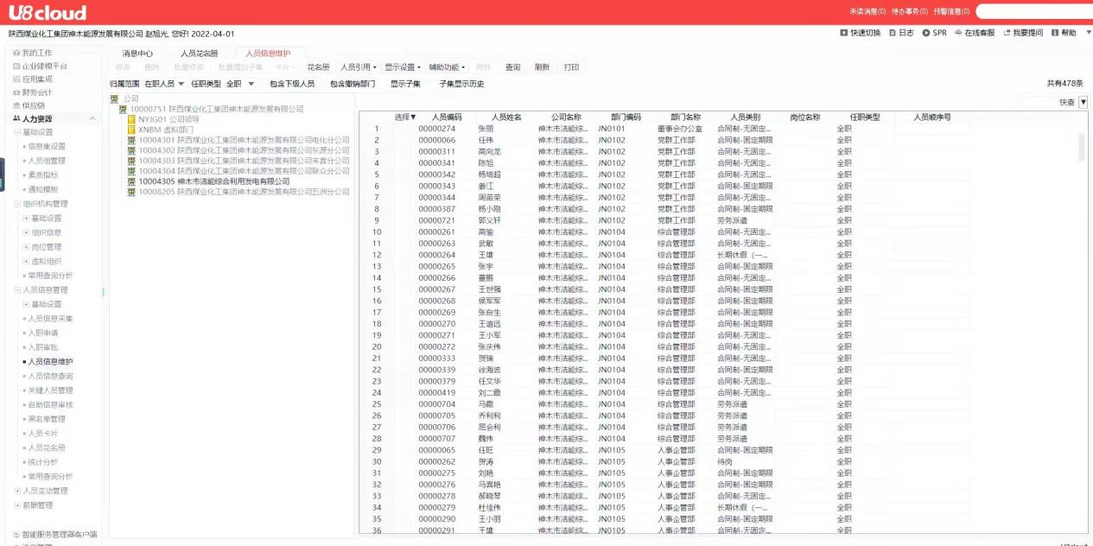The width and height of the screenshot is (1093, 546).
Task: Click the NYJG01 公司领导 folder icon
Action: click(131, 119)
